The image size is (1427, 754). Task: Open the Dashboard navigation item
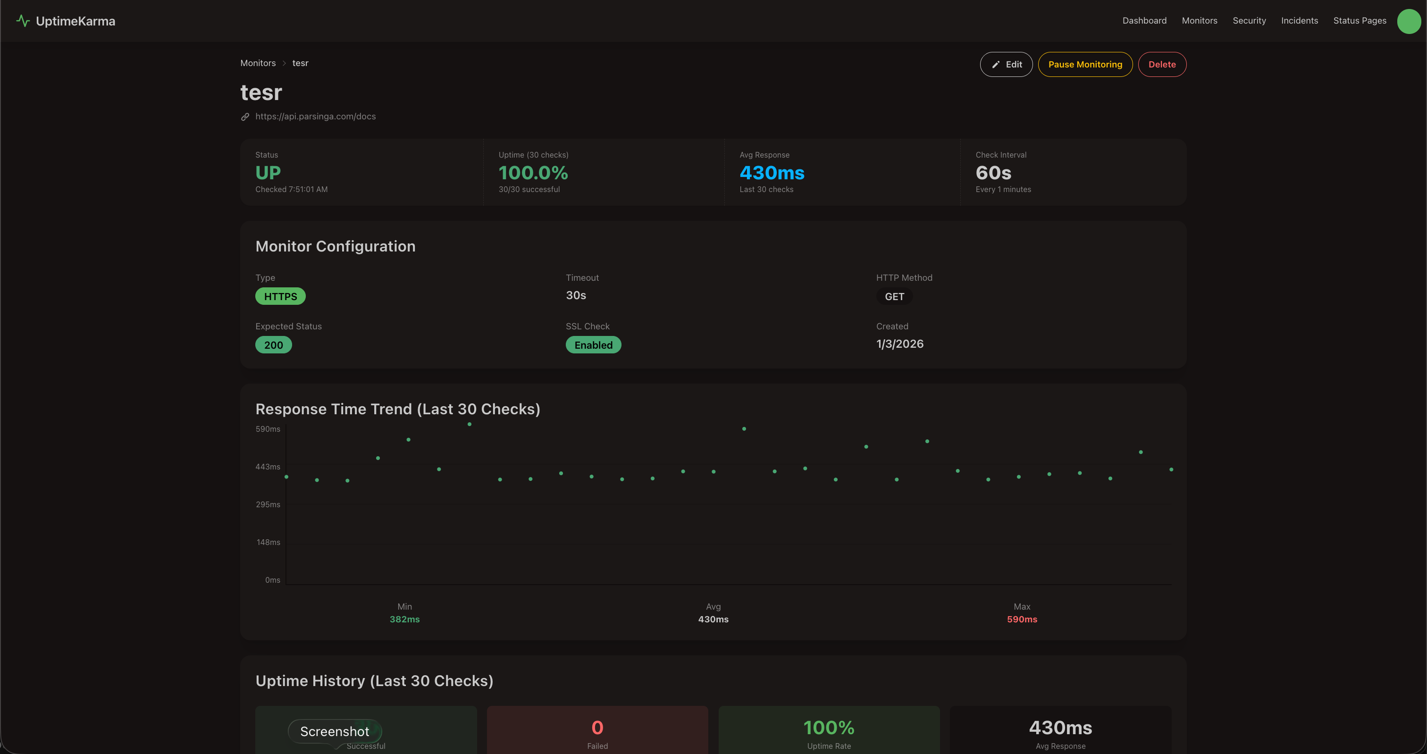(x=1144, y=20)
